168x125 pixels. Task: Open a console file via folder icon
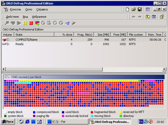pos(133,9)
